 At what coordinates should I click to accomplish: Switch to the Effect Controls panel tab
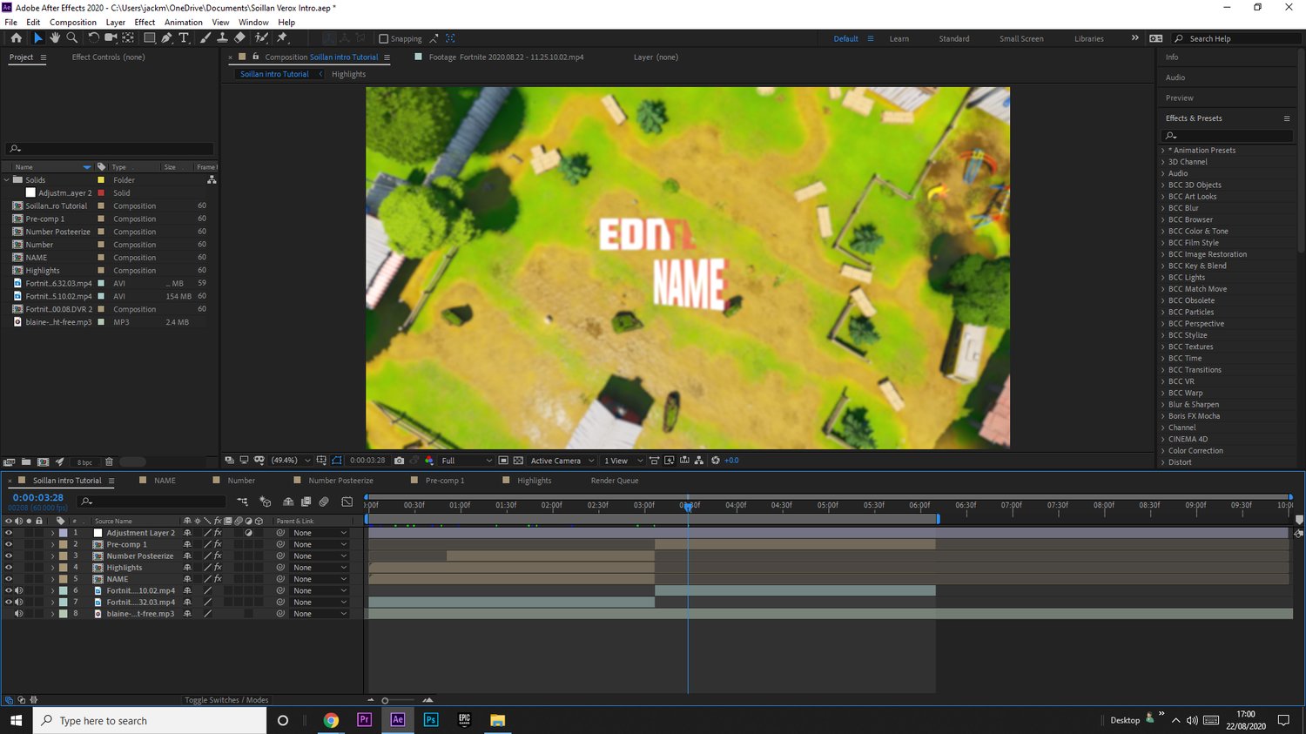coord(108,57)
